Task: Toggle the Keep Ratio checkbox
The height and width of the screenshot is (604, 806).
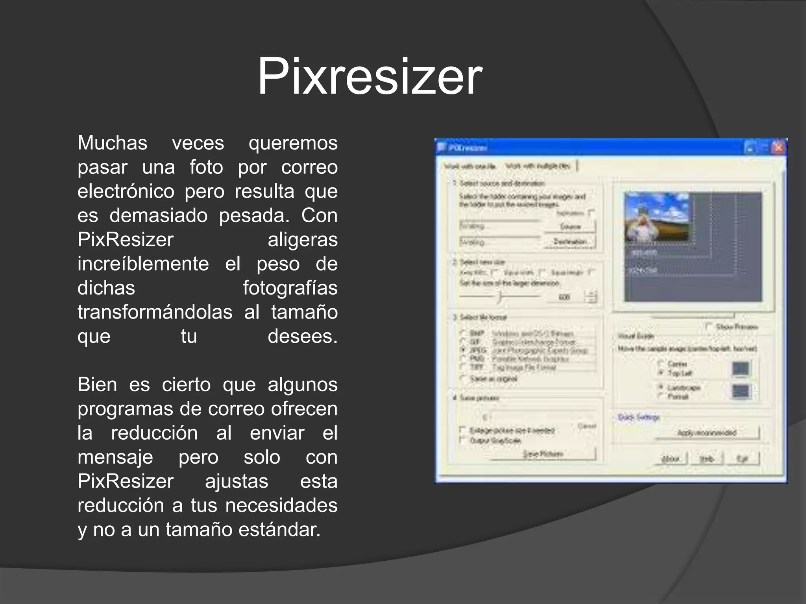Action: [x=495, y=273]
